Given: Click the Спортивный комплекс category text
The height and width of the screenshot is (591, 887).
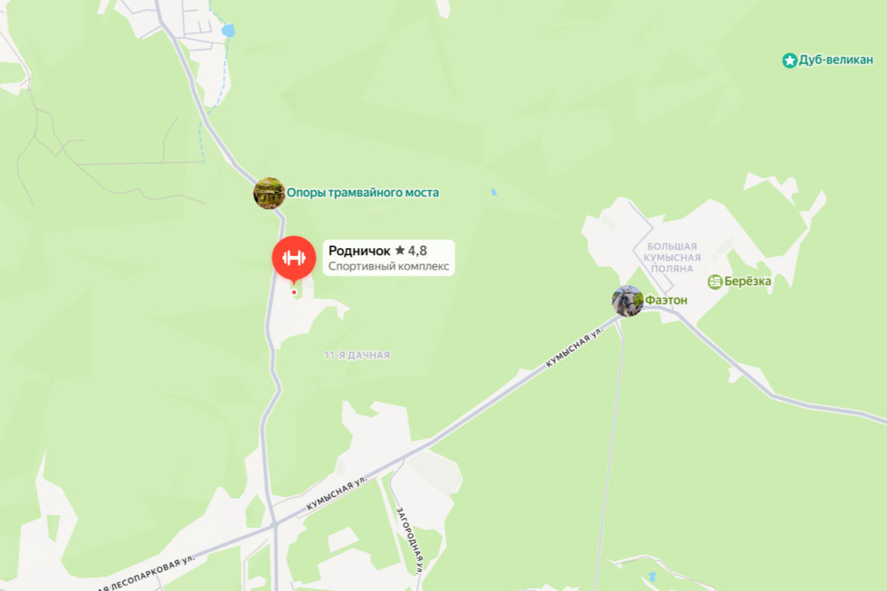Looking at the screenshot, I should point(388,266).
